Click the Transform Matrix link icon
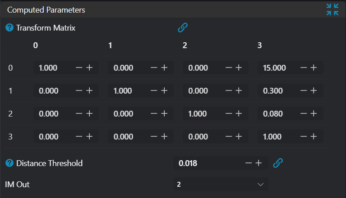 point(183,28)
